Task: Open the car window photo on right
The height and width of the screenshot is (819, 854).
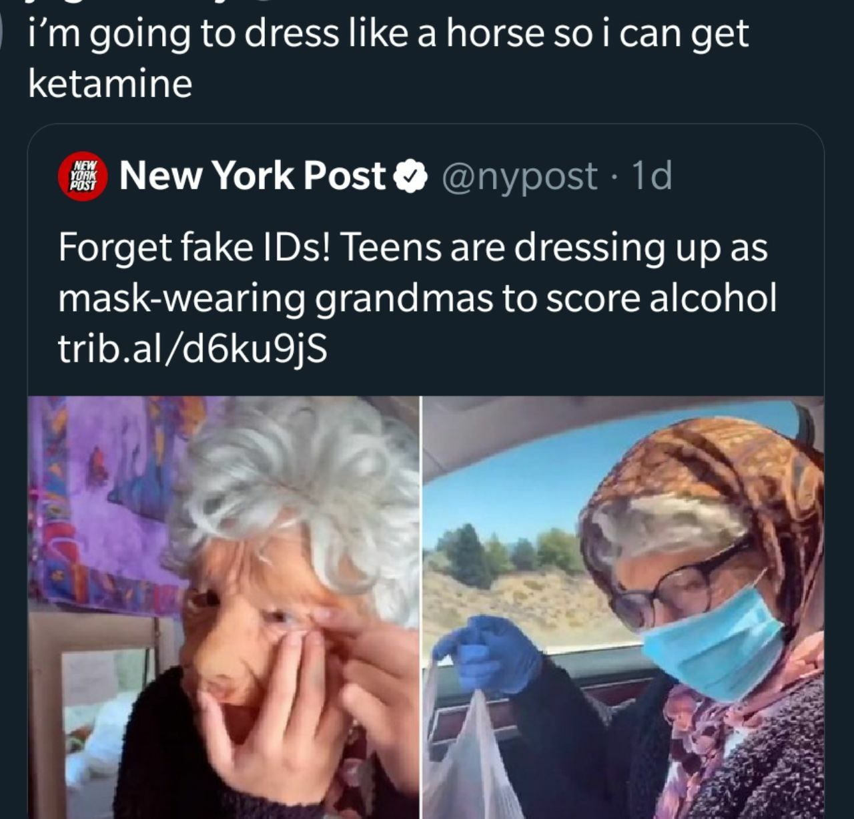Action: click(x=624, y=607)
